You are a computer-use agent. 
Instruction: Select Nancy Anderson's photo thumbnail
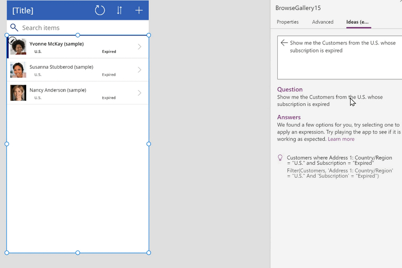point(18,93)
